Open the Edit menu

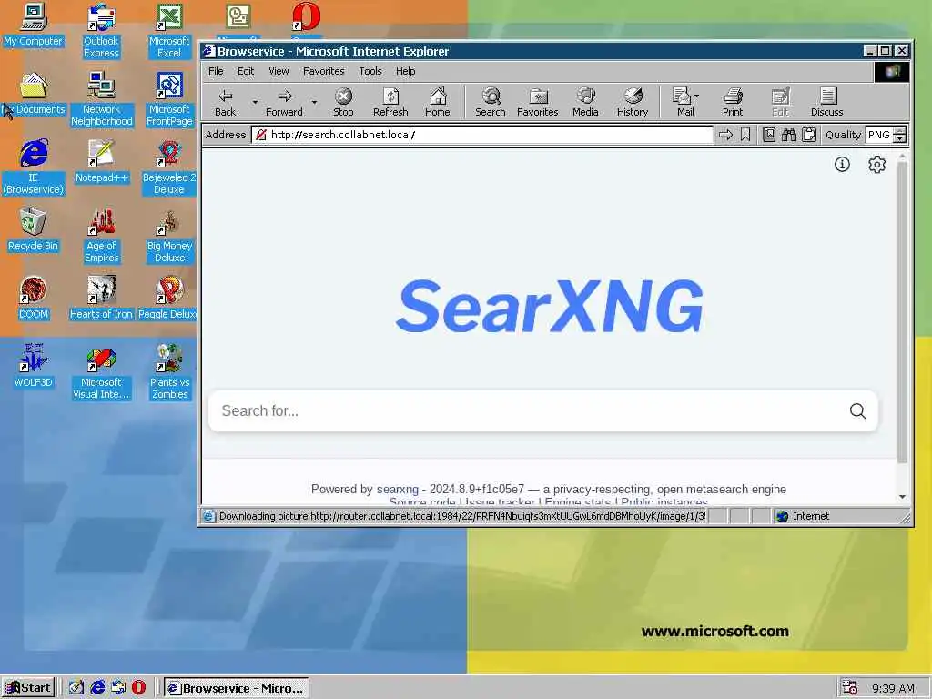pyautogui.click(x=246, y=71)
